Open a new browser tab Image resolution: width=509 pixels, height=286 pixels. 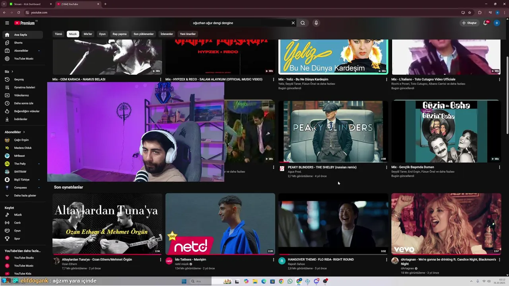click(105, 4)
